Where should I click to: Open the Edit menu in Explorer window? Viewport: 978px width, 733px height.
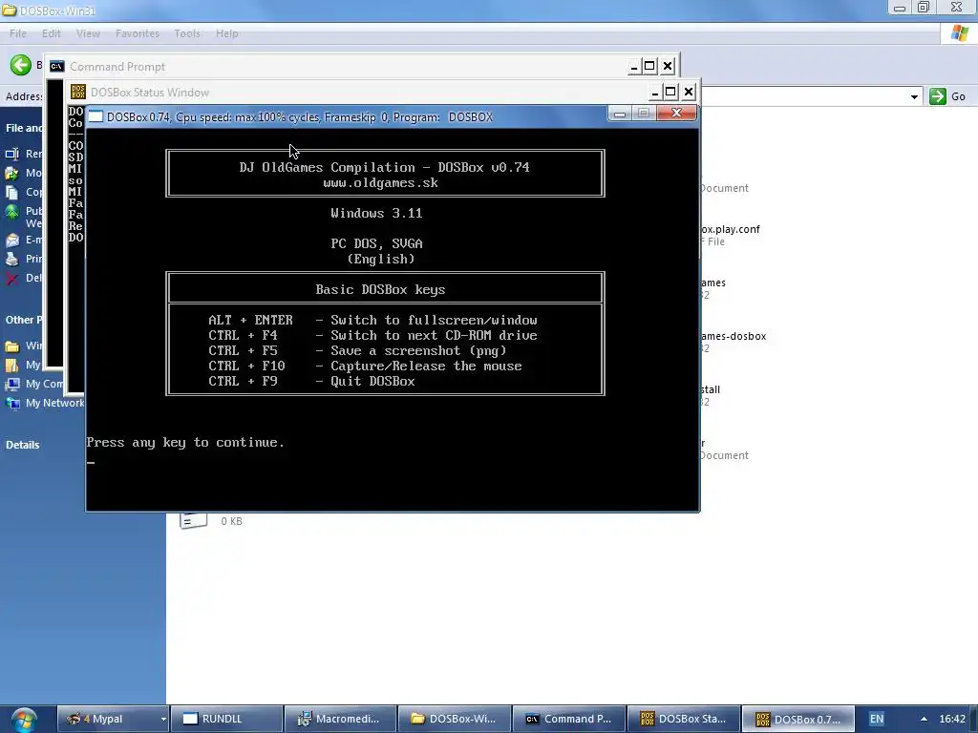(52, 33)
